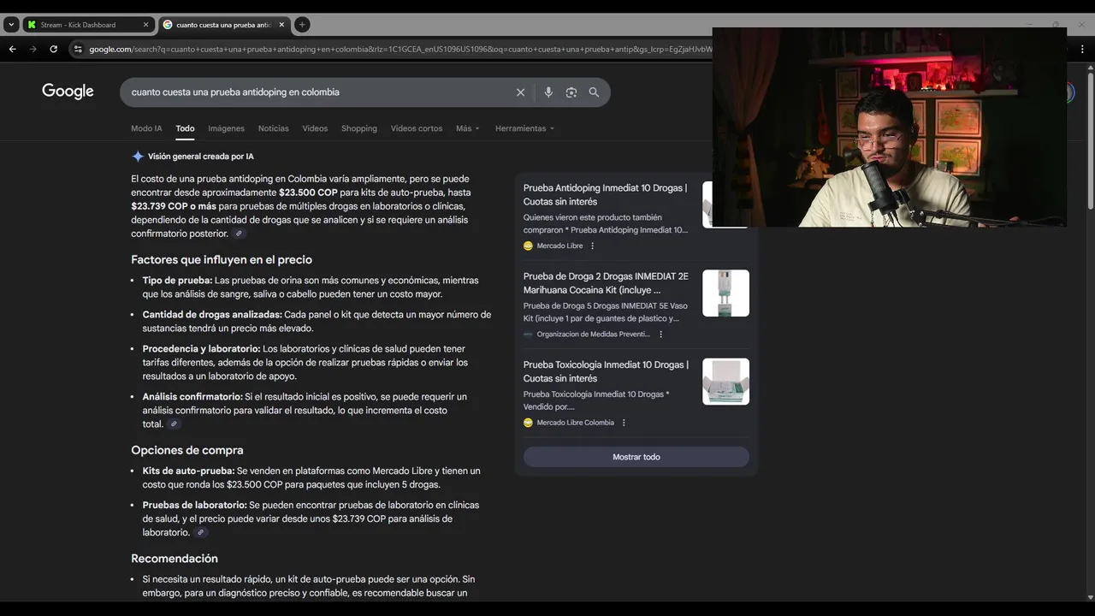The image size is (1095, 616).
Task: Click thumbnail of Prueba Toxicologia product
Action: (x=725, y=382)
